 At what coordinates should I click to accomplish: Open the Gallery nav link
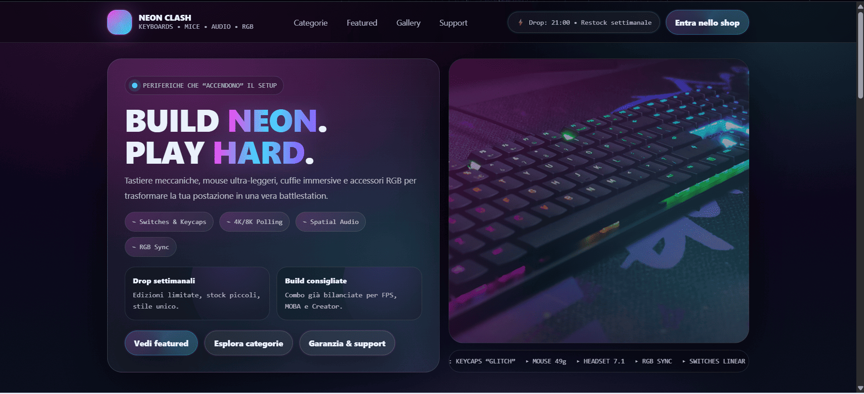(x=408, y=22)
